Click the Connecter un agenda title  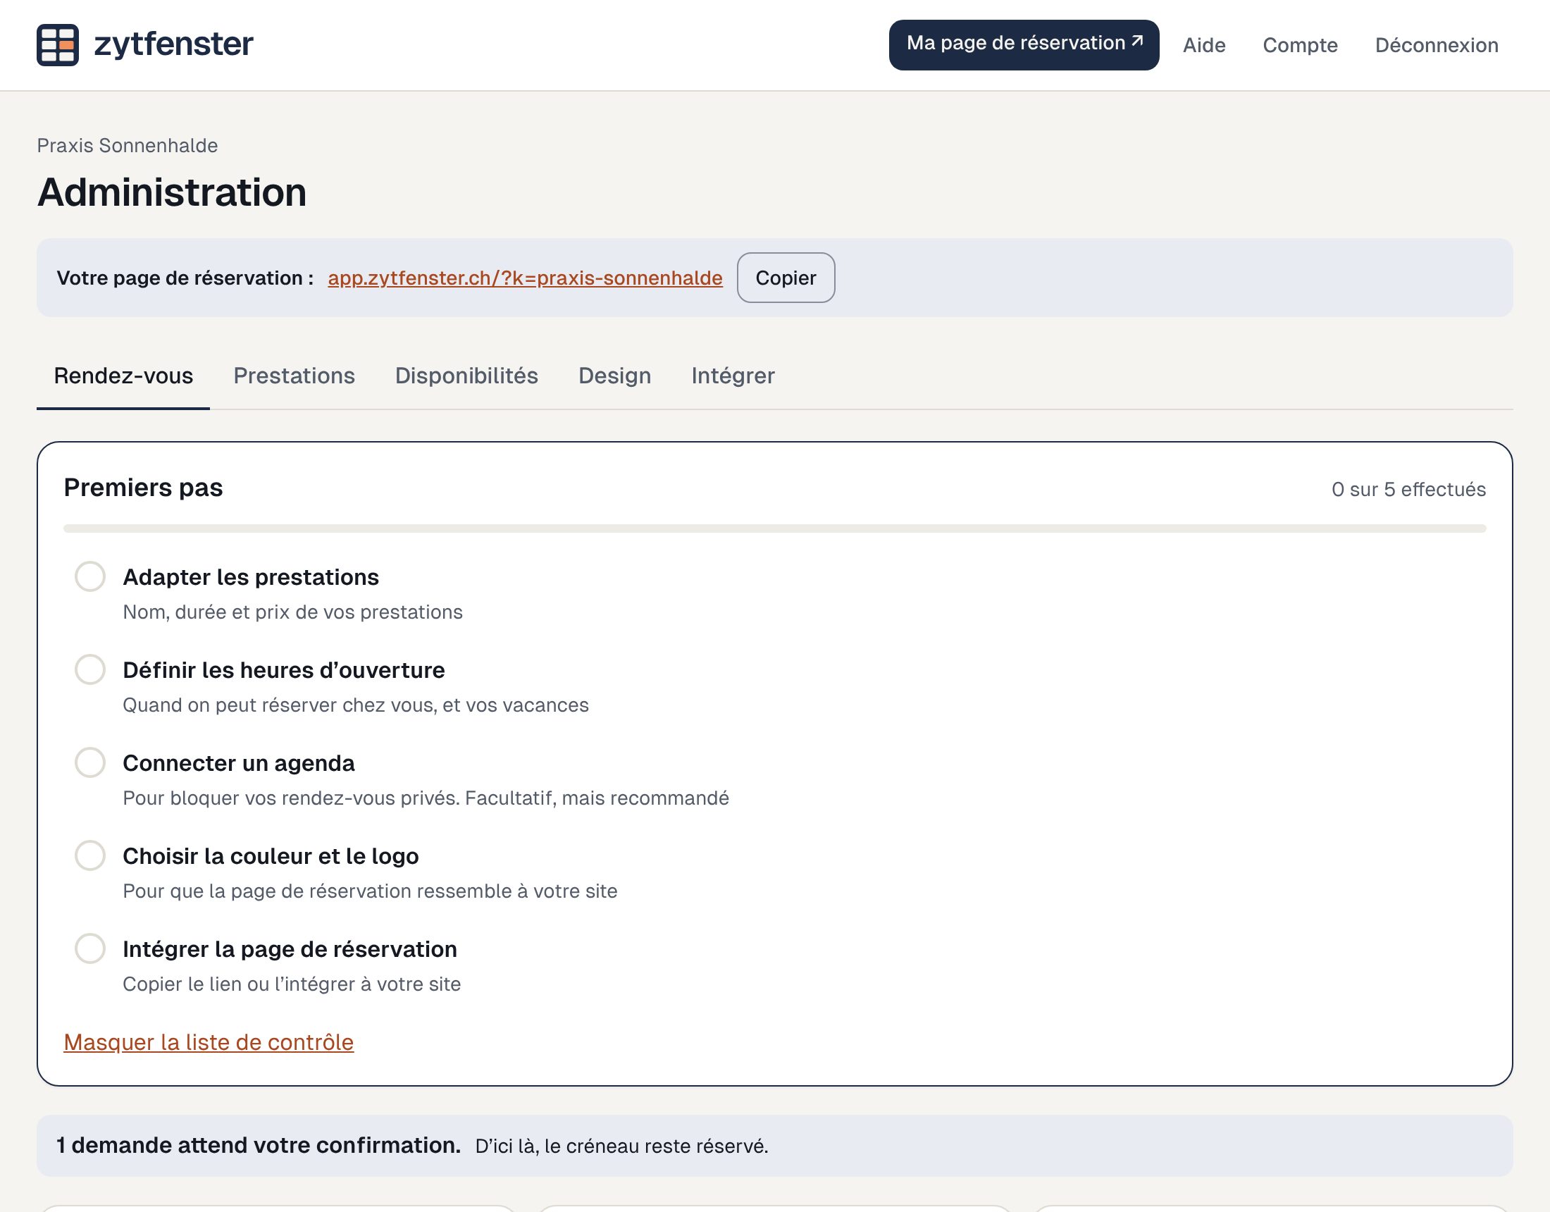click(238, 763)
